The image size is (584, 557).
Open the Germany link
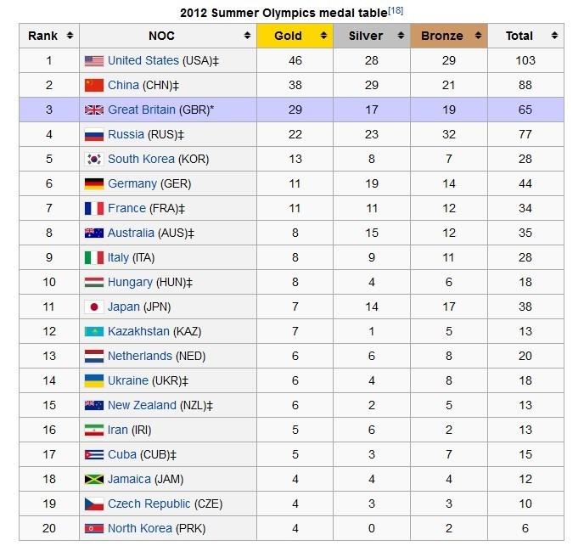click(132, 184)
